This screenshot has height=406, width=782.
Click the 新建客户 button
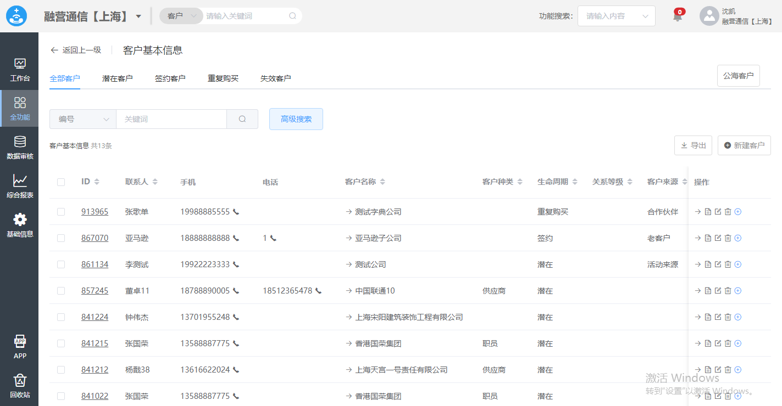pyautogui.click(x=744, y=145)
